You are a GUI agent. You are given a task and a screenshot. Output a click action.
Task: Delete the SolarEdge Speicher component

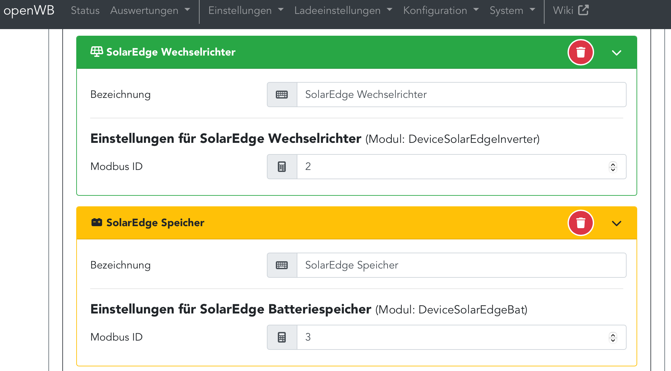[580, 223]
